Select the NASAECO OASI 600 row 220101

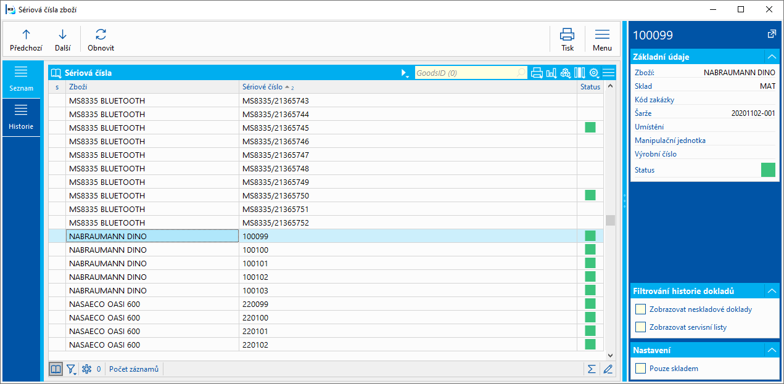click(x=326, y=331)
